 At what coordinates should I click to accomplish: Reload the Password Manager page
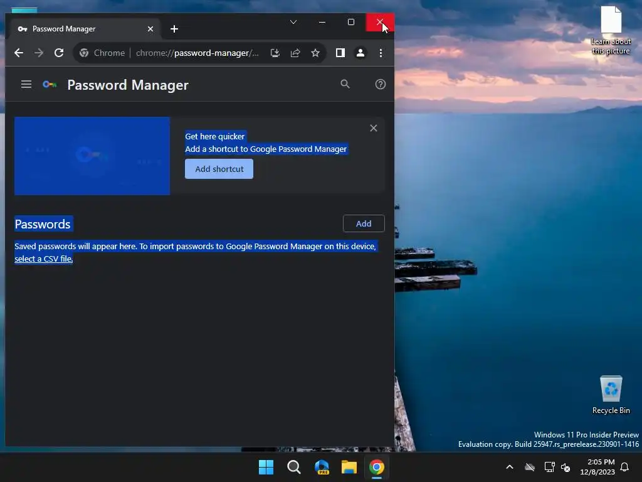(x=59, y=53)
